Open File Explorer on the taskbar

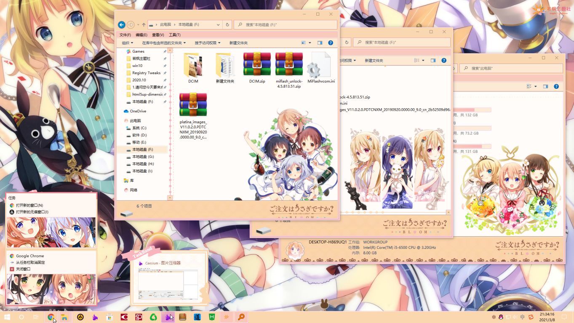click(x=64, y=317)
